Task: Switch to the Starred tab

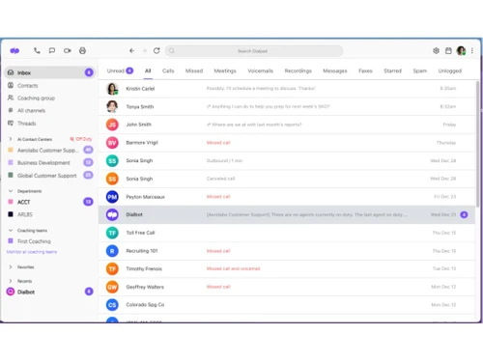Action: [392, 70]
